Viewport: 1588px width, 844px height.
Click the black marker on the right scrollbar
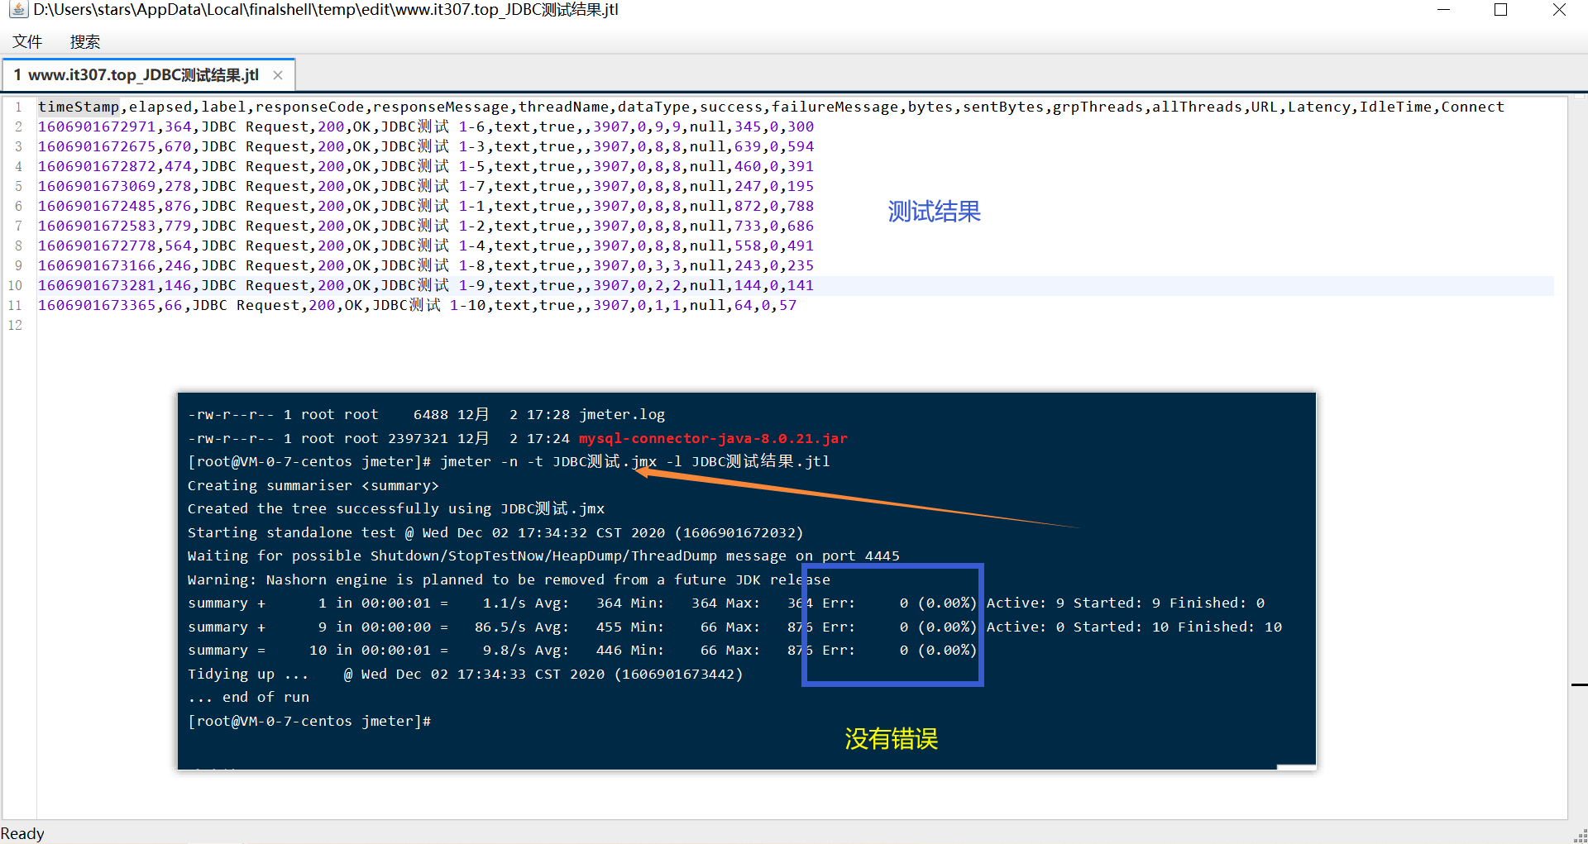1577,684
